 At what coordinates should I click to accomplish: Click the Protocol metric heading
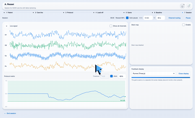(9, 76)
